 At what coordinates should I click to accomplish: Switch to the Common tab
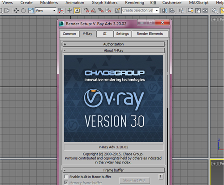pos(69,34)
